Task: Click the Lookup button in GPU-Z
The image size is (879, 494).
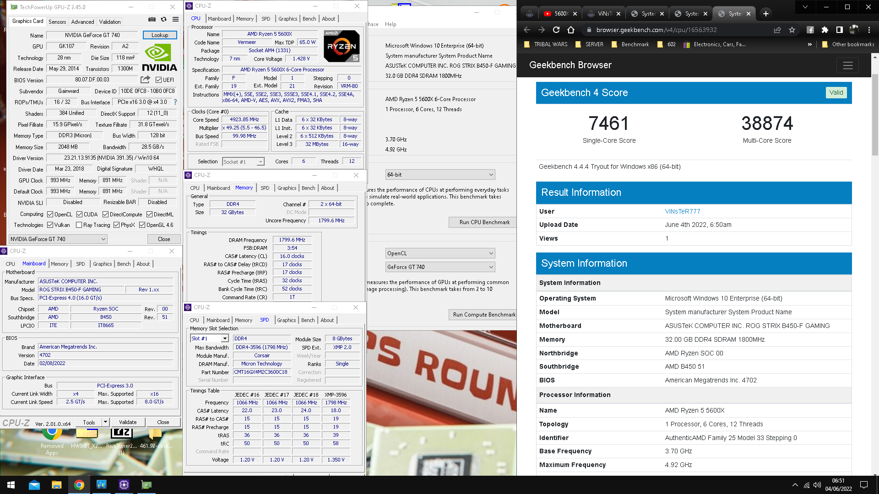Action: pyautogui.click(x=160, y=35)
